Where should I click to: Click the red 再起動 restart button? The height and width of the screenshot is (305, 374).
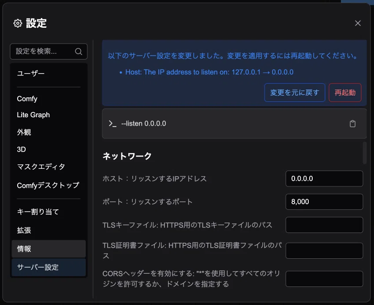345,93
